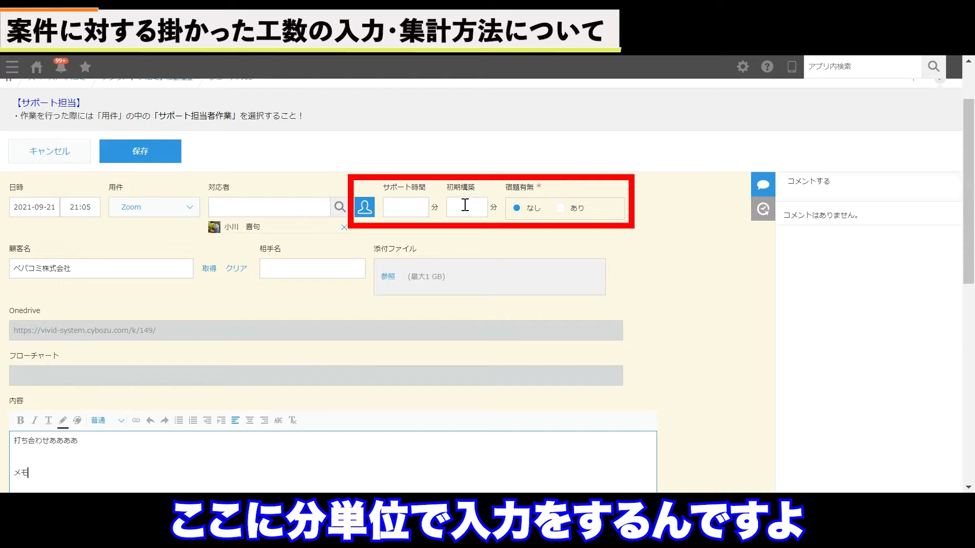Image resolution: width=975 pixels, height=548 pixels.
Task: Apply the bulleted list format
Action: tap(179, 420)
